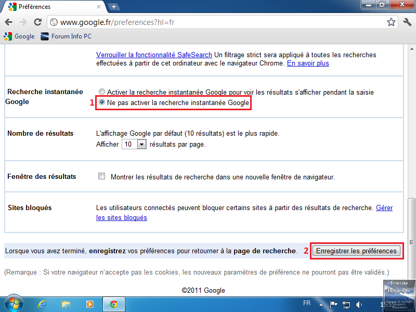Click the Nombre de résultats label
Image resolution: width=416 pixels, height=312 pixels.
[41, 133]
